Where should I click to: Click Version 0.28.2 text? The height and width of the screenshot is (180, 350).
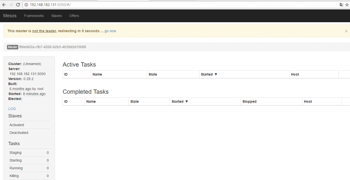click(x=21, y=79)
